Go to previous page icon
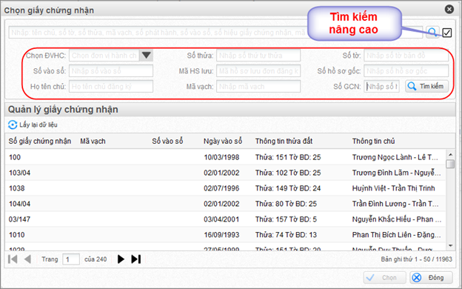 tap(27, 259)
